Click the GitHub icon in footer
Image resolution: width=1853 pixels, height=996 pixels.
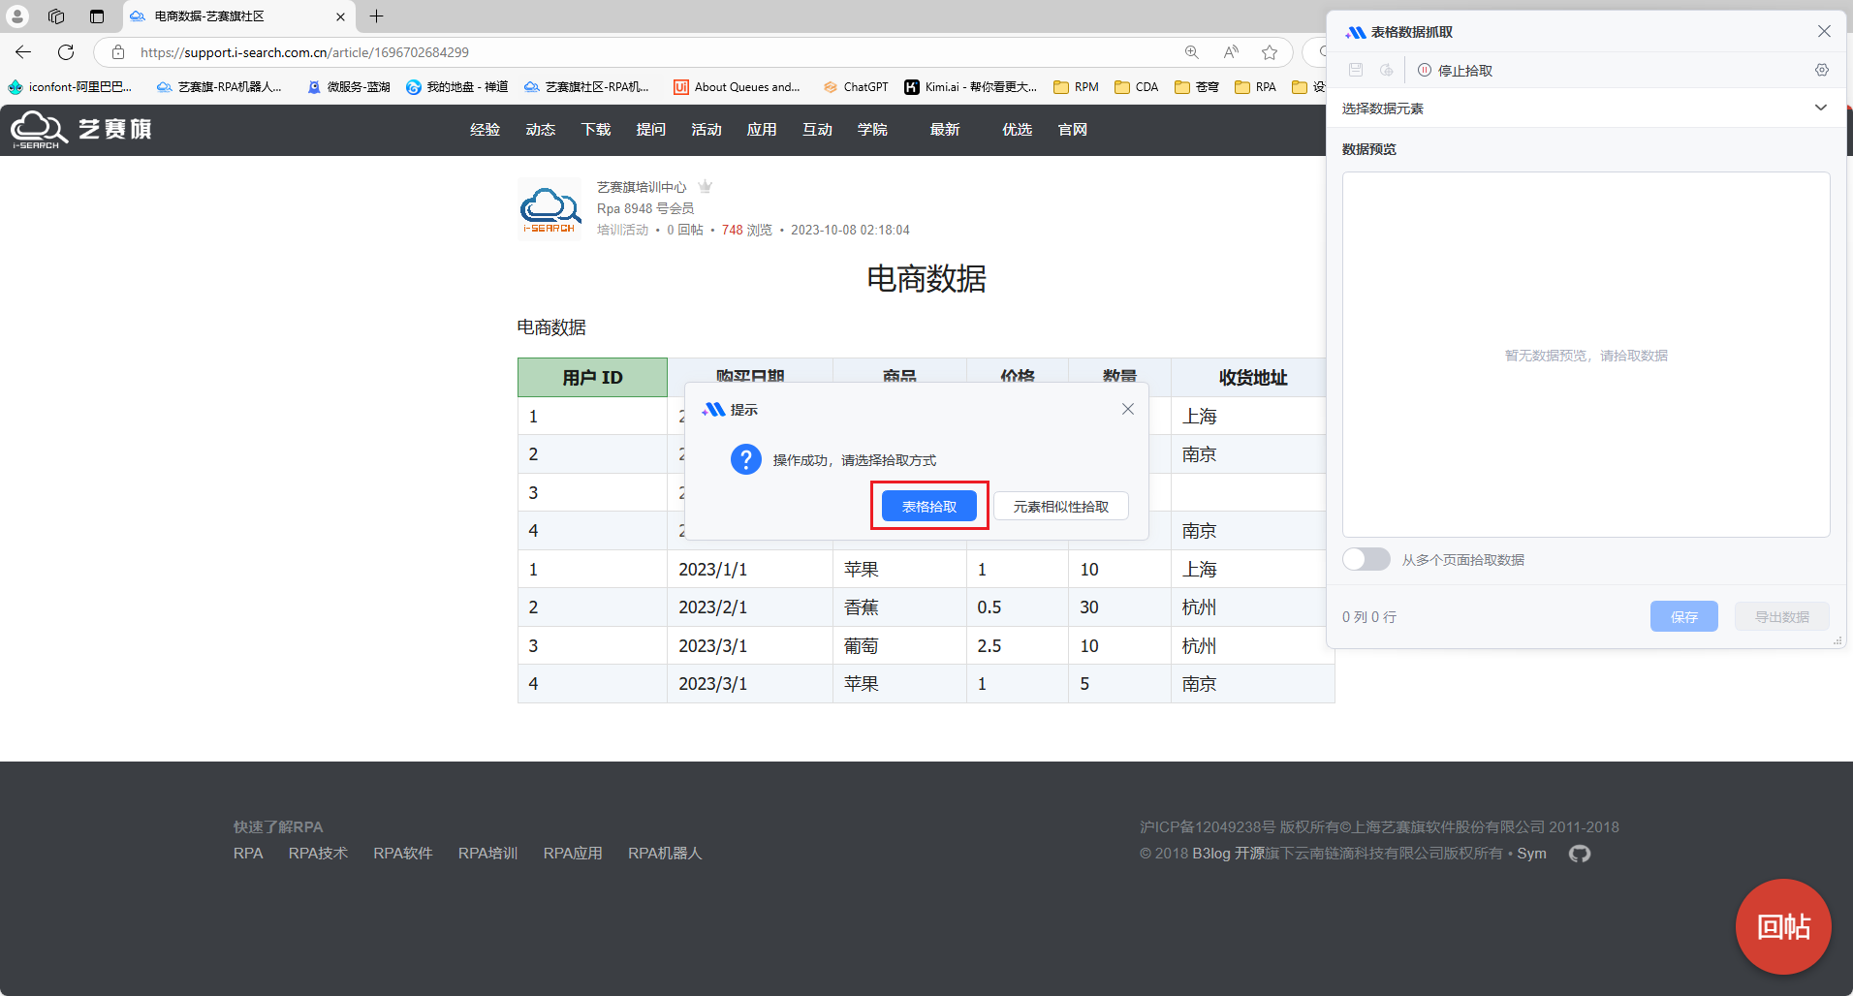[1580, 854]
